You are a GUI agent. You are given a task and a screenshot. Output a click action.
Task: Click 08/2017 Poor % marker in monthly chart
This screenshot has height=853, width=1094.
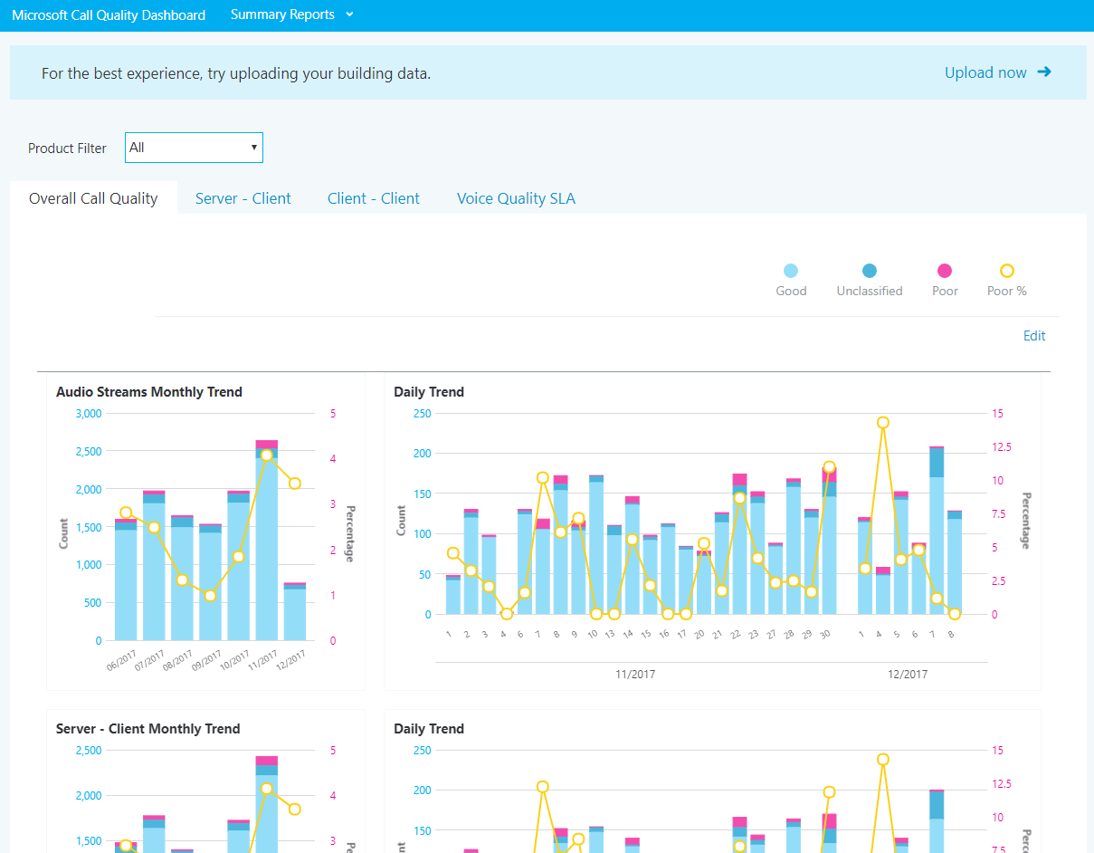point(182,580)
